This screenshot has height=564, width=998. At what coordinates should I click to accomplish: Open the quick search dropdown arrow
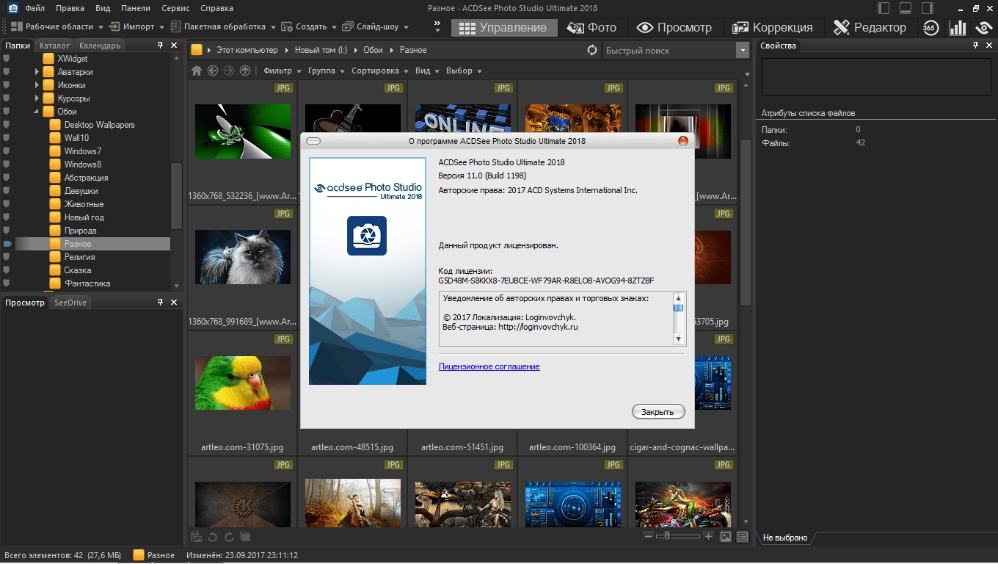743,50
